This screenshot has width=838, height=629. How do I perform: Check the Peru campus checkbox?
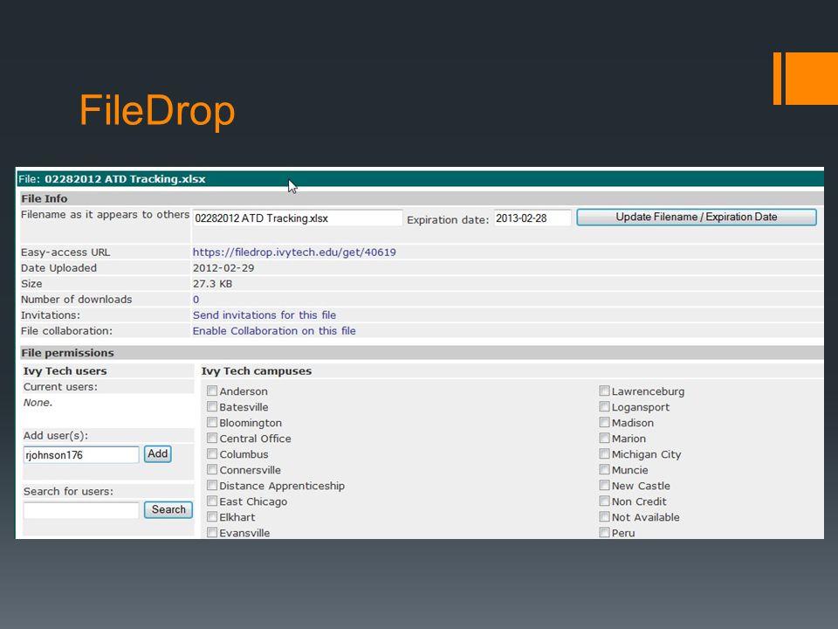point(604,532)
